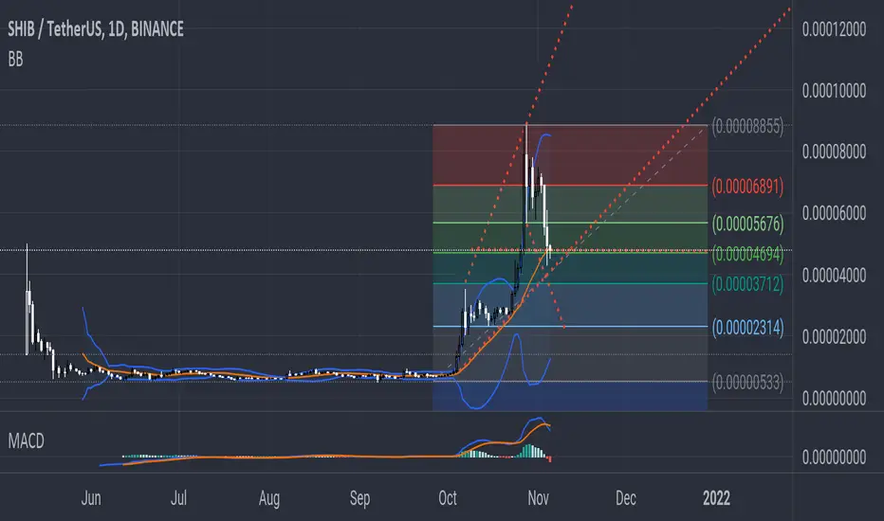The image size is (884, 521).
Task: Click 0.00006000 on the price axis
Action: pyautogui.click(x=834, y=213)
